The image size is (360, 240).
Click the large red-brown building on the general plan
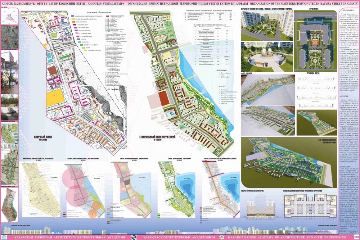click(x=164, y=98)
